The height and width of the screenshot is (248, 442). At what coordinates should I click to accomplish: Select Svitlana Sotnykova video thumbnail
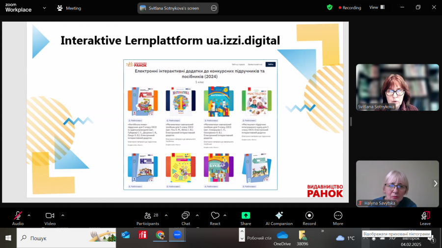click(397, 87)
